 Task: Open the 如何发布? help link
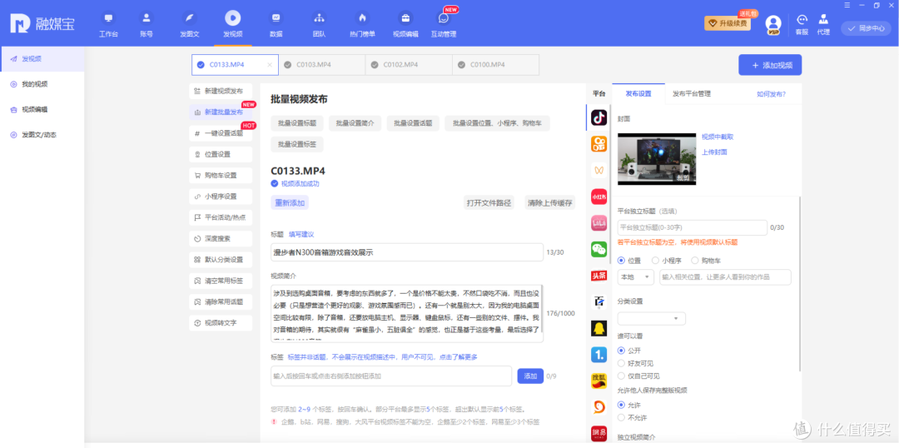pyautogui.click(x=771, y=94)
